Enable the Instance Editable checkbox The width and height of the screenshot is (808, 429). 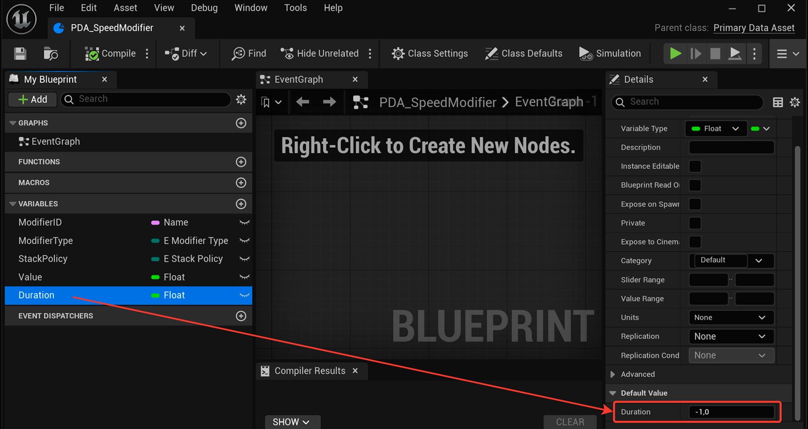[x=695, y=166]
